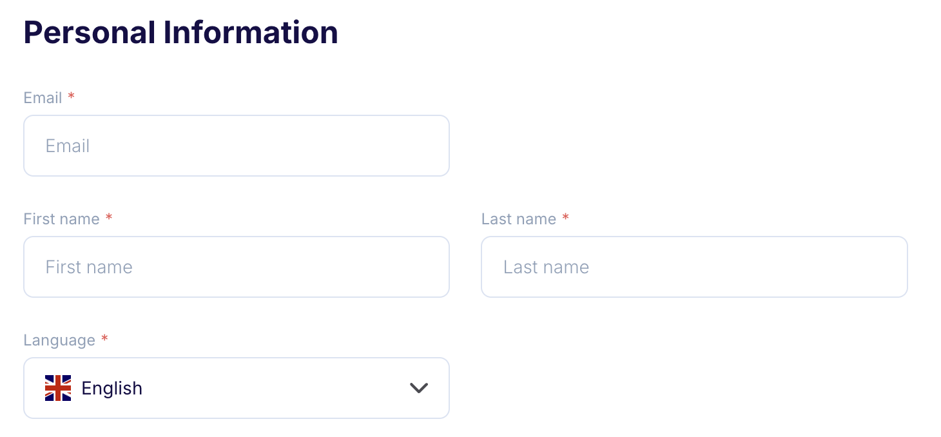Click the First name field label
This screenshot has width=941, height=437.
point(61,219)
